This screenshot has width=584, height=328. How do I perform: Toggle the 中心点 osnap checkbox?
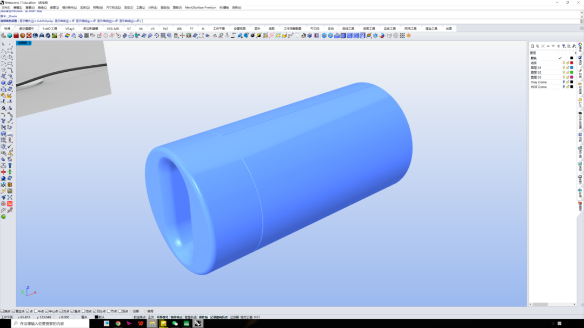[47, 311]
